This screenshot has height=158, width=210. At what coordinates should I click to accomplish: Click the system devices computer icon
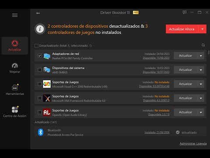pos(47,70)
